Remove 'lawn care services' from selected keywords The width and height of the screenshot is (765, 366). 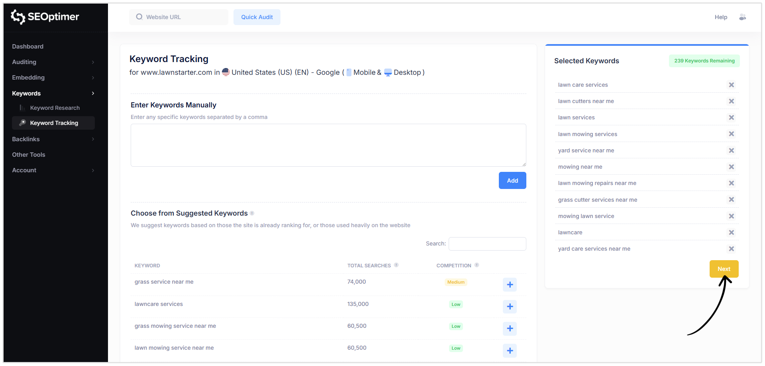point(731,85)
